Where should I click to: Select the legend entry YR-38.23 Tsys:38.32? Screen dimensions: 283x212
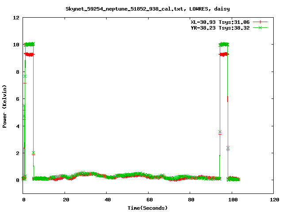tap(220, 28)
